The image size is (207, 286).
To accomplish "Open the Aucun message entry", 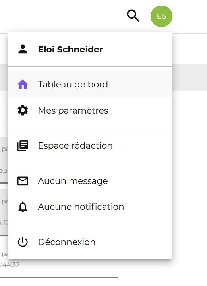I will click(90, 181).
